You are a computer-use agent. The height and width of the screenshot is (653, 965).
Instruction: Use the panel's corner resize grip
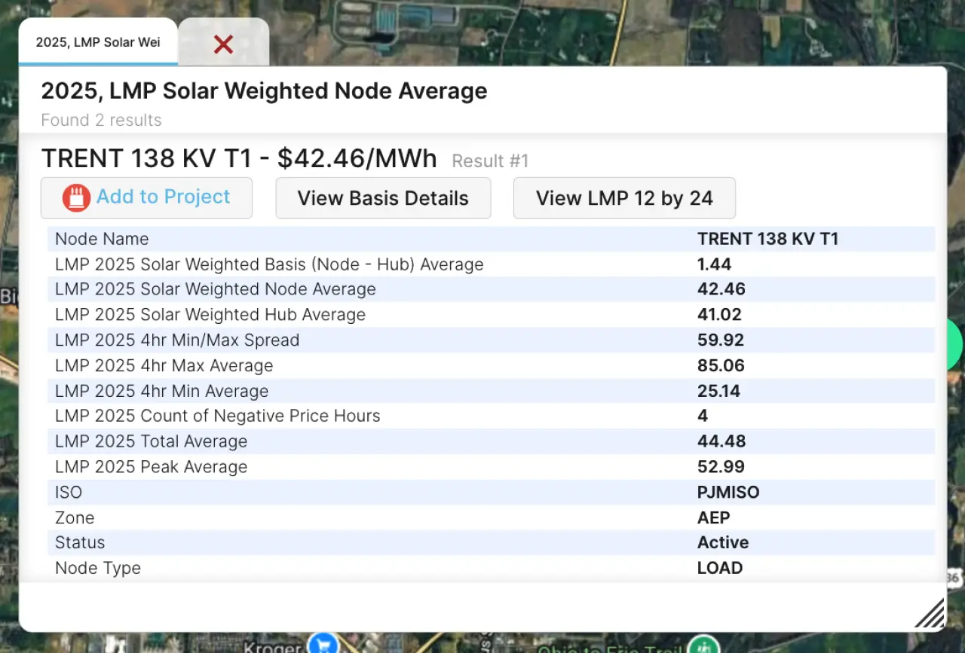pyautogui.click(x=930, y=614)
